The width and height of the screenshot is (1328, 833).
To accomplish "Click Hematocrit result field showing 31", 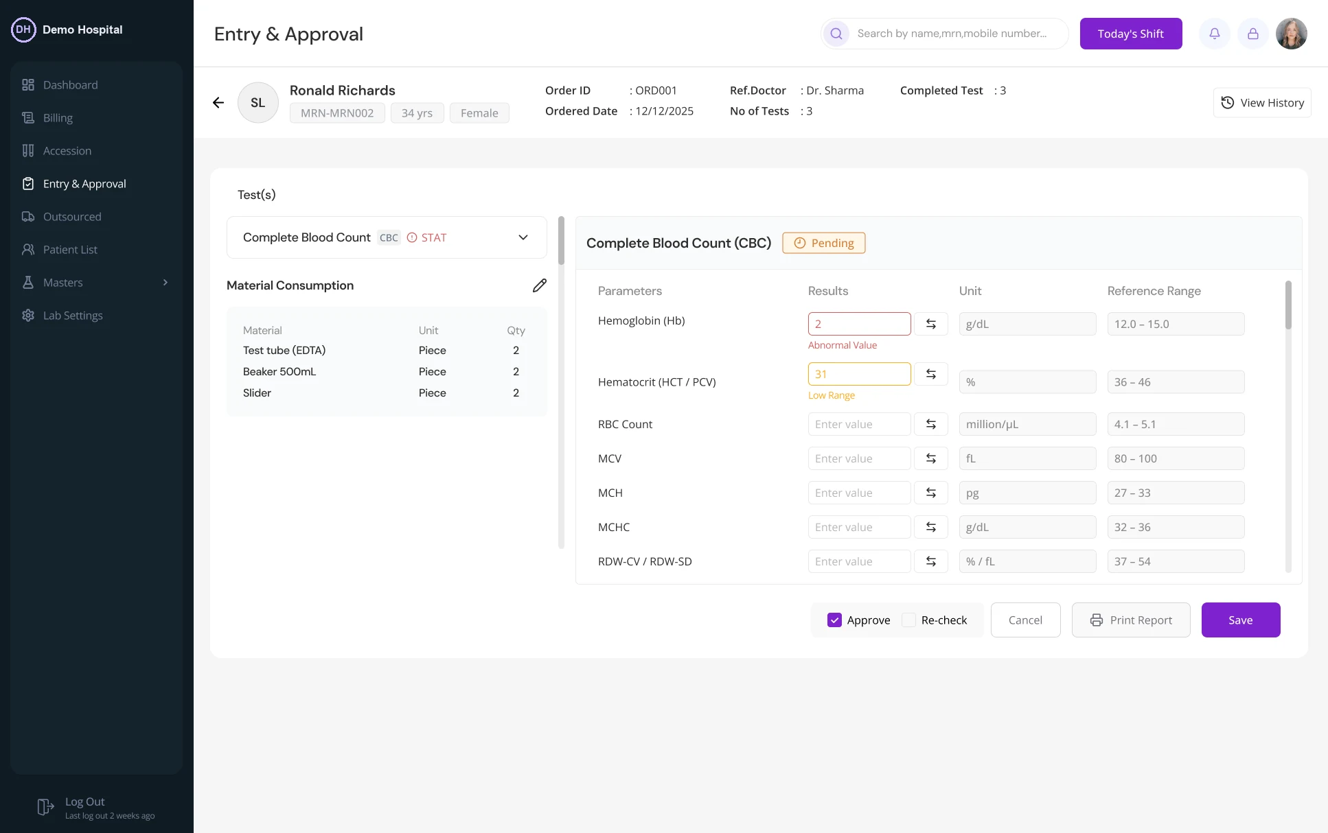I will point(860,374).
